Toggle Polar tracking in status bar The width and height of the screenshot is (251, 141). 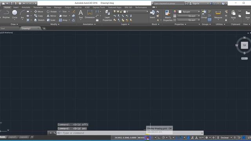tap(163, 137)
